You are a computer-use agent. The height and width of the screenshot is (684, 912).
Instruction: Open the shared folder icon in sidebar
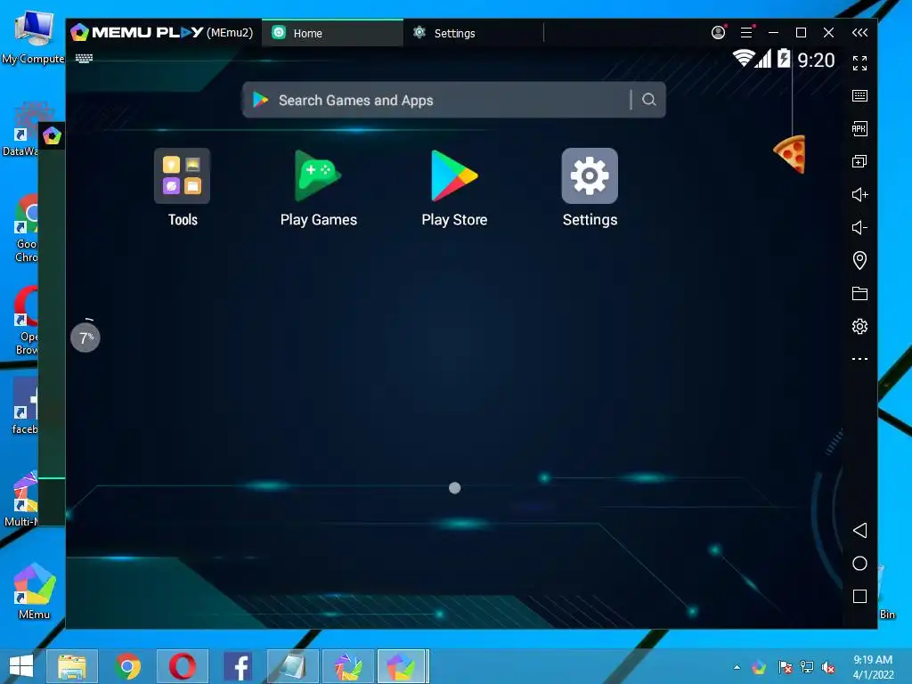point(859,293)
